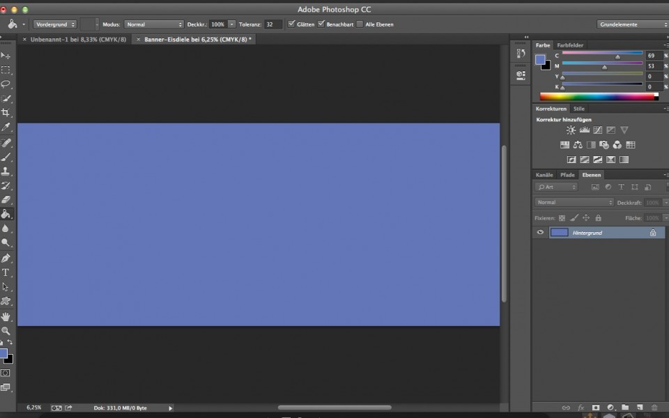This screenshot has height=418, width=669.
Task: Select the Dodge tool
Action: [6, 242]
